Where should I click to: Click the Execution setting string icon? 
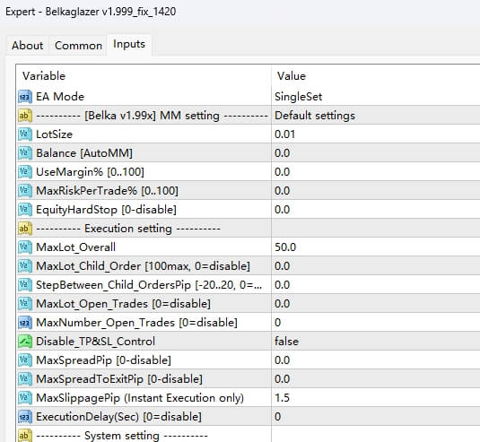pyautogui.click(x=25, y=229)
